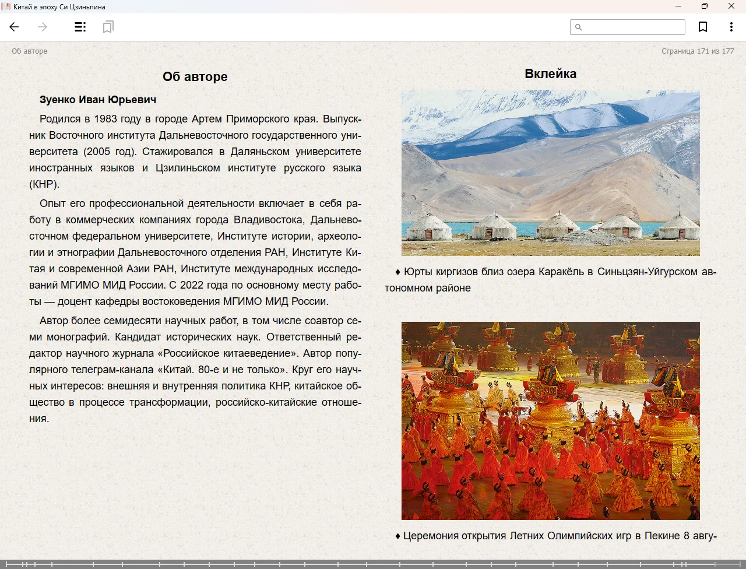Bookmark the current page
The image size is (746, 569).
click(703, 27)
